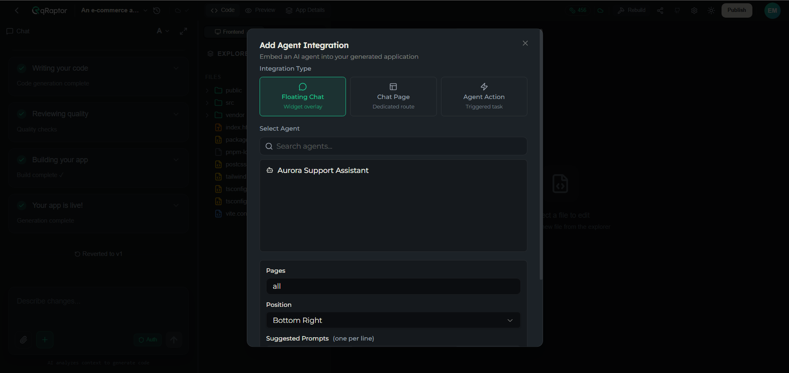Image resolution: width=789 pixels, height=373 pixels.
Task: Switch to the Preview tab
Action: pyautogui.click(x=260, y=10)
